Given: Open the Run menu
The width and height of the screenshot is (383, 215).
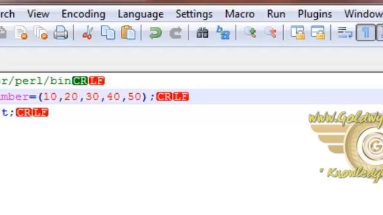Looking at the screenshot, I should point(276,14).
